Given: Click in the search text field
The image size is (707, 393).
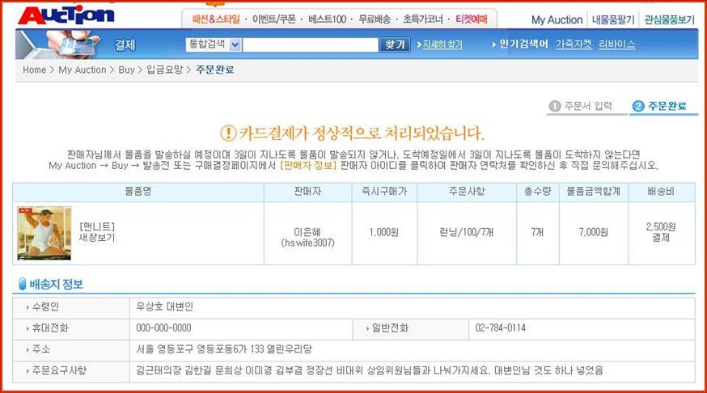Looking at the screenshot, I should [x=311, y=45].
